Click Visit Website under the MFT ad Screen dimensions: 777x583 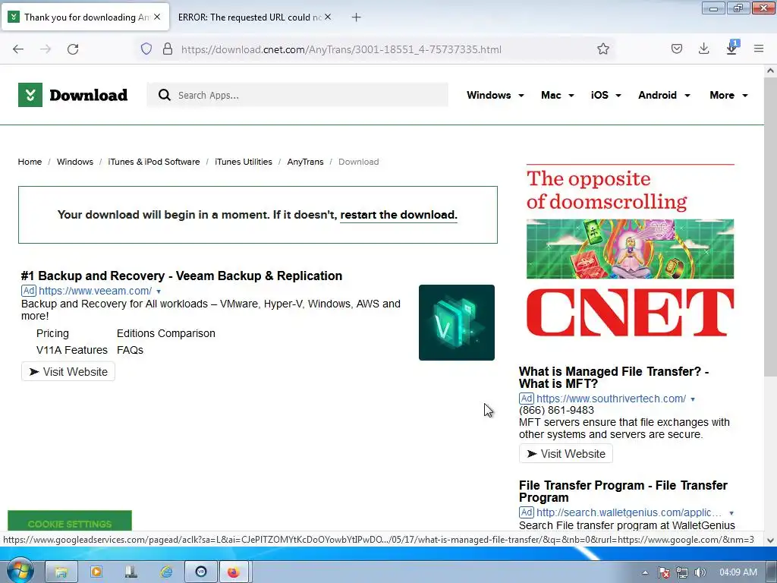point(566,454)
